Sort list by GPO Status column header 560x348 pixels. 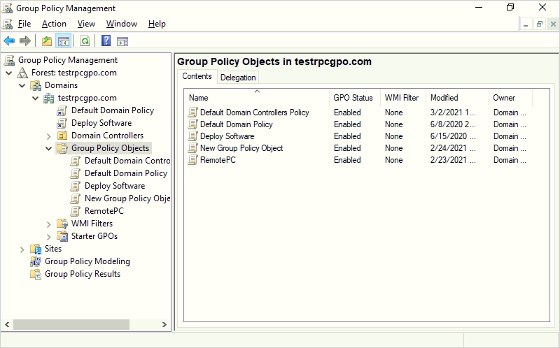coord(353,98)
